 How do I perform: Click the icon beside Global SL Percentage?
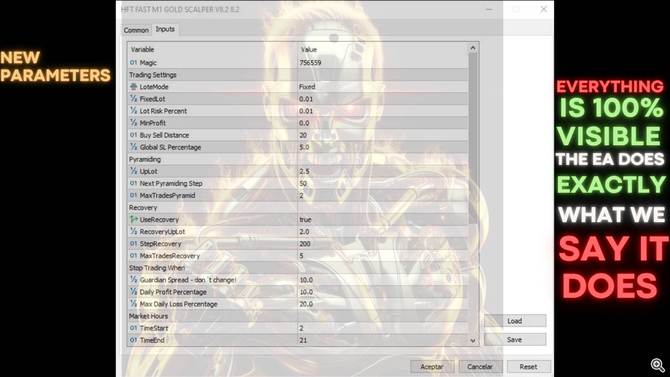click(x=133, y=147)
